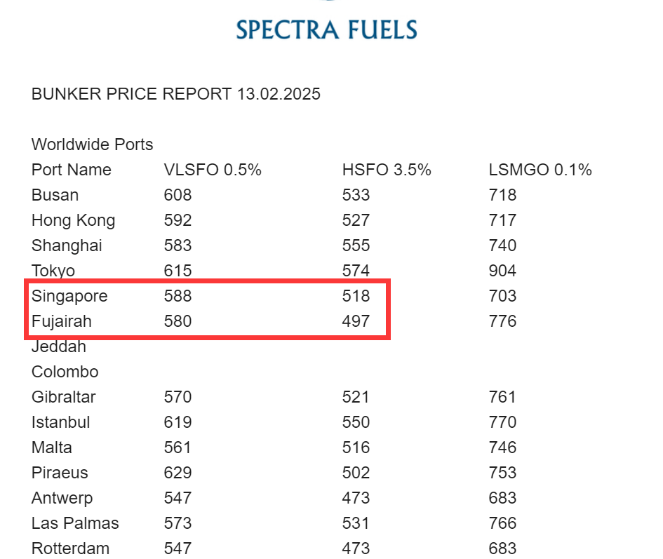Click Tokyo's LSMGO price 904

[502, 271]
